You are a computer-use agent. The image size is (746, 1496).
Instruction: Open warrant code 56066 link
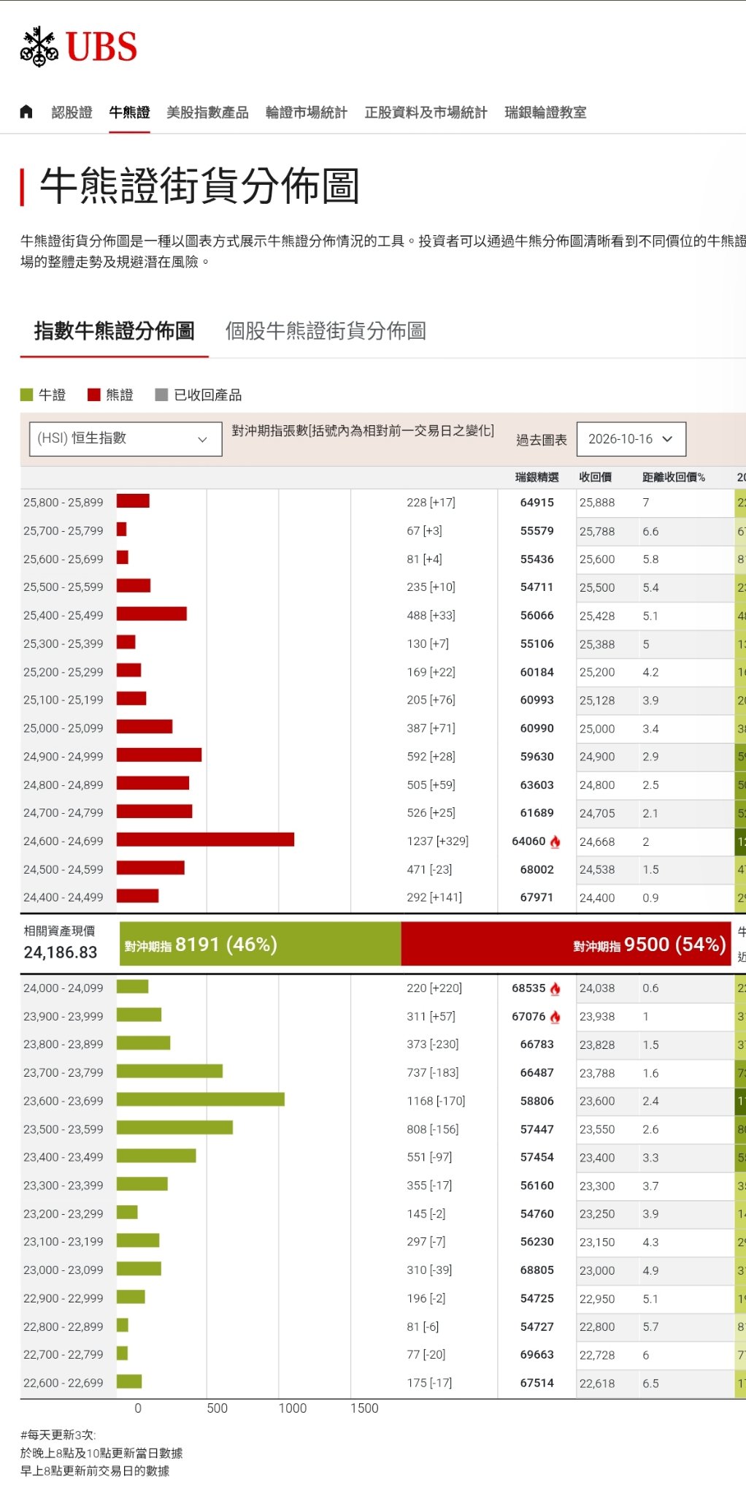click(537, 616)
